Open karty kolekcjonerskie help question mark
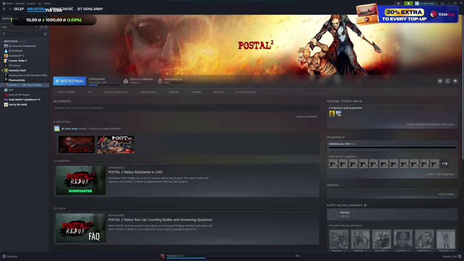464x261 pixels. pyautogui.click(x=365, y=206)
